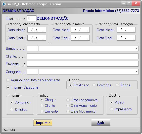
Task: Select the Todos option
Action: click(x=117, y=85)
